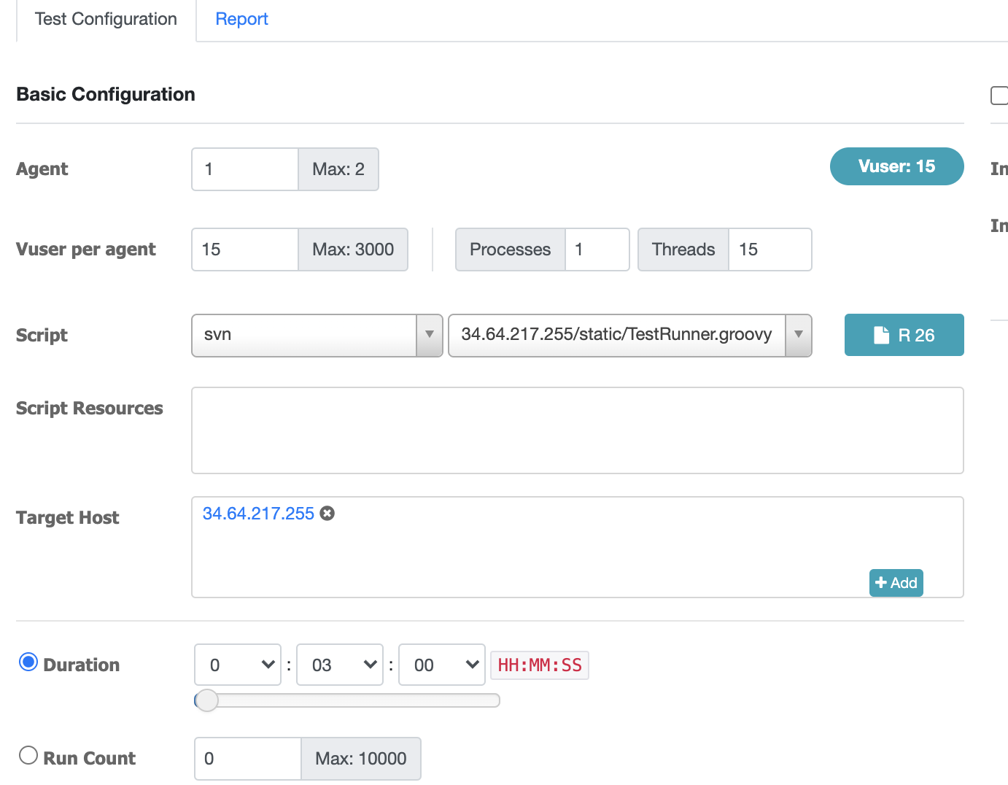This screenshot has height=785, width=1008.
Task: Click the file icon in R 26 button
Action: click(x=882, y=335)
